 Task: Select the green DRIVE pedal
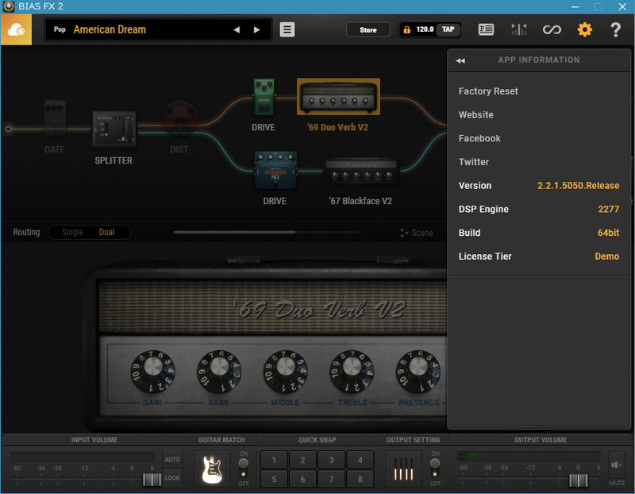point(264,97)
